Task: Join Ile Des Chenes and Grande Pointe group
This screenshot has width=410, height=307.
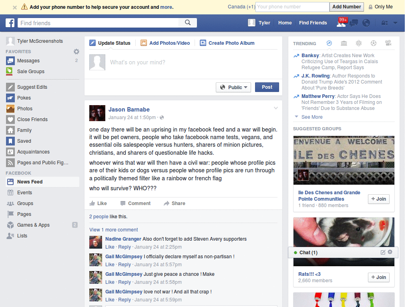Action: [379, 199]
